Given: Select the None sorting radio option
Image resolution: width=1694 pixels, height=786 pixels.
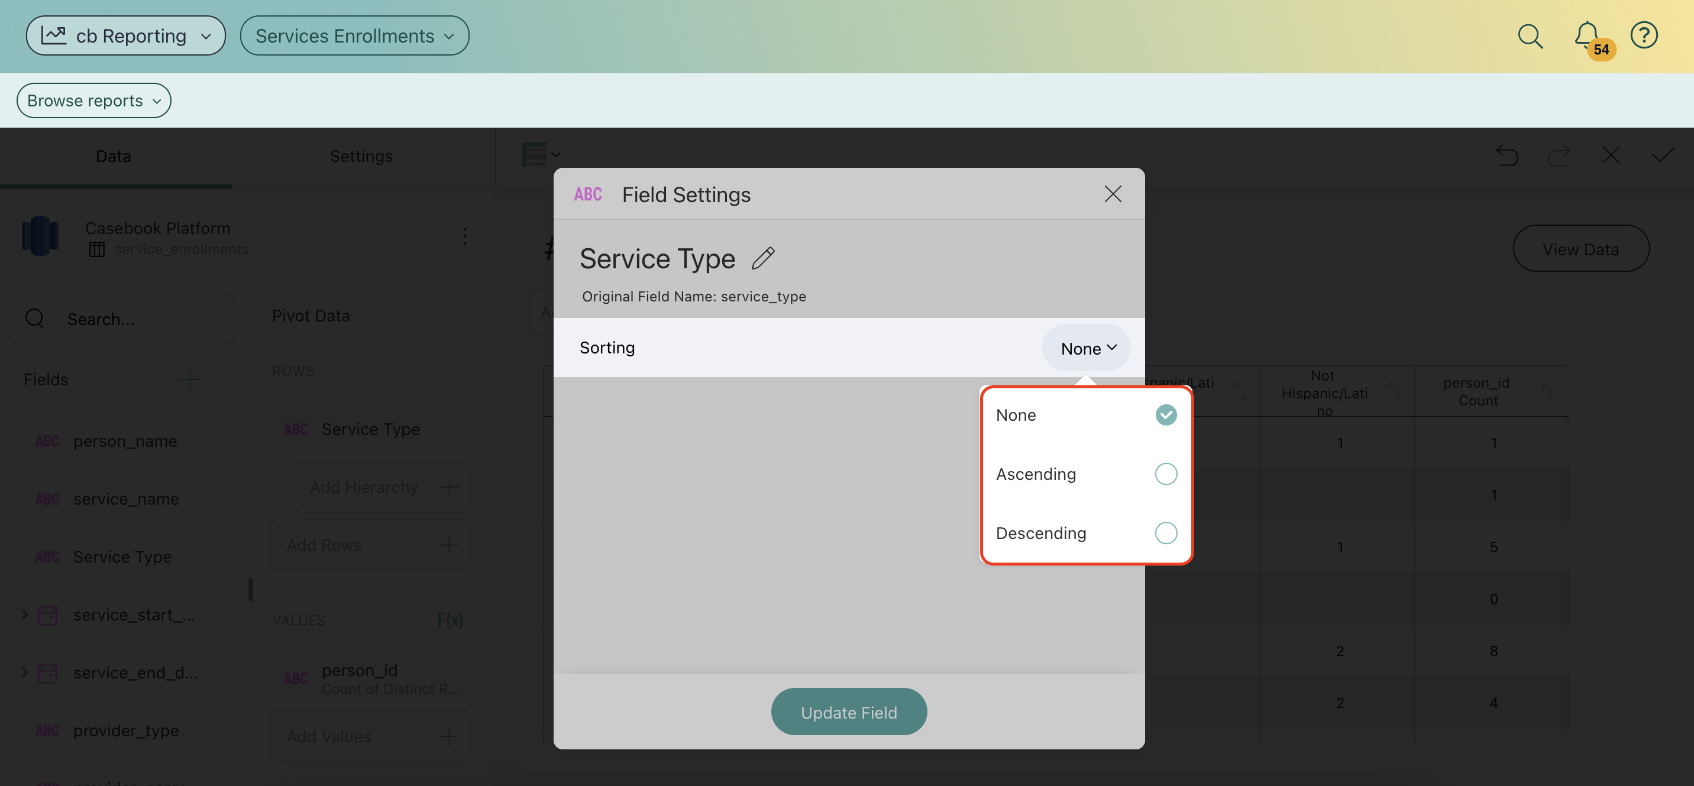Looking at the screenshot, I should pyautogui.click(x=1165, y=415).
